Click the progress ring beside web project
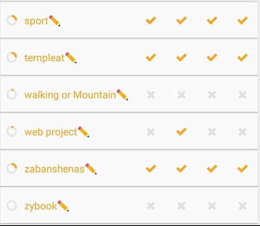This screenshot has height=226, width=260. click(12, 132)
